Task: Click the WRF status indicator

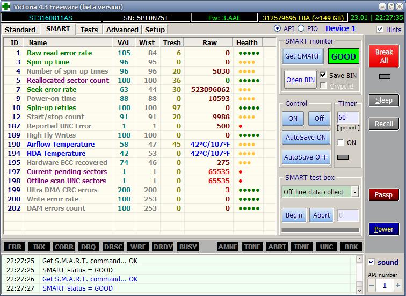Action: (x=138, y=247)
